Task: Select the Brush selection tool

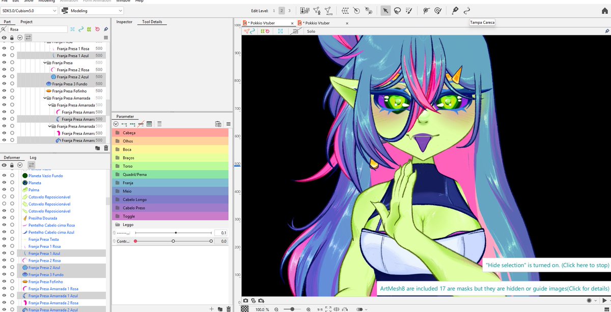Action: click(x=409, y=10)
